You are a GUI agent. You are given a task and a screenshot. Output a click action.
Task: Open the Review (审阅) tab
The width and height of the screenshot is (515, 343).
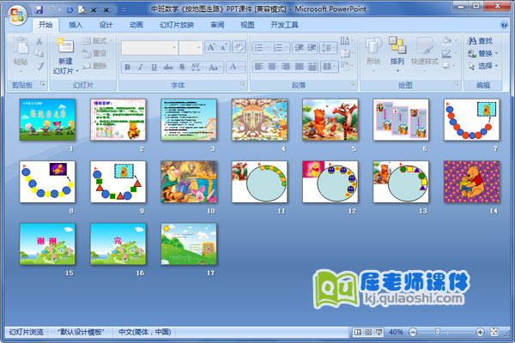point(217,25)
